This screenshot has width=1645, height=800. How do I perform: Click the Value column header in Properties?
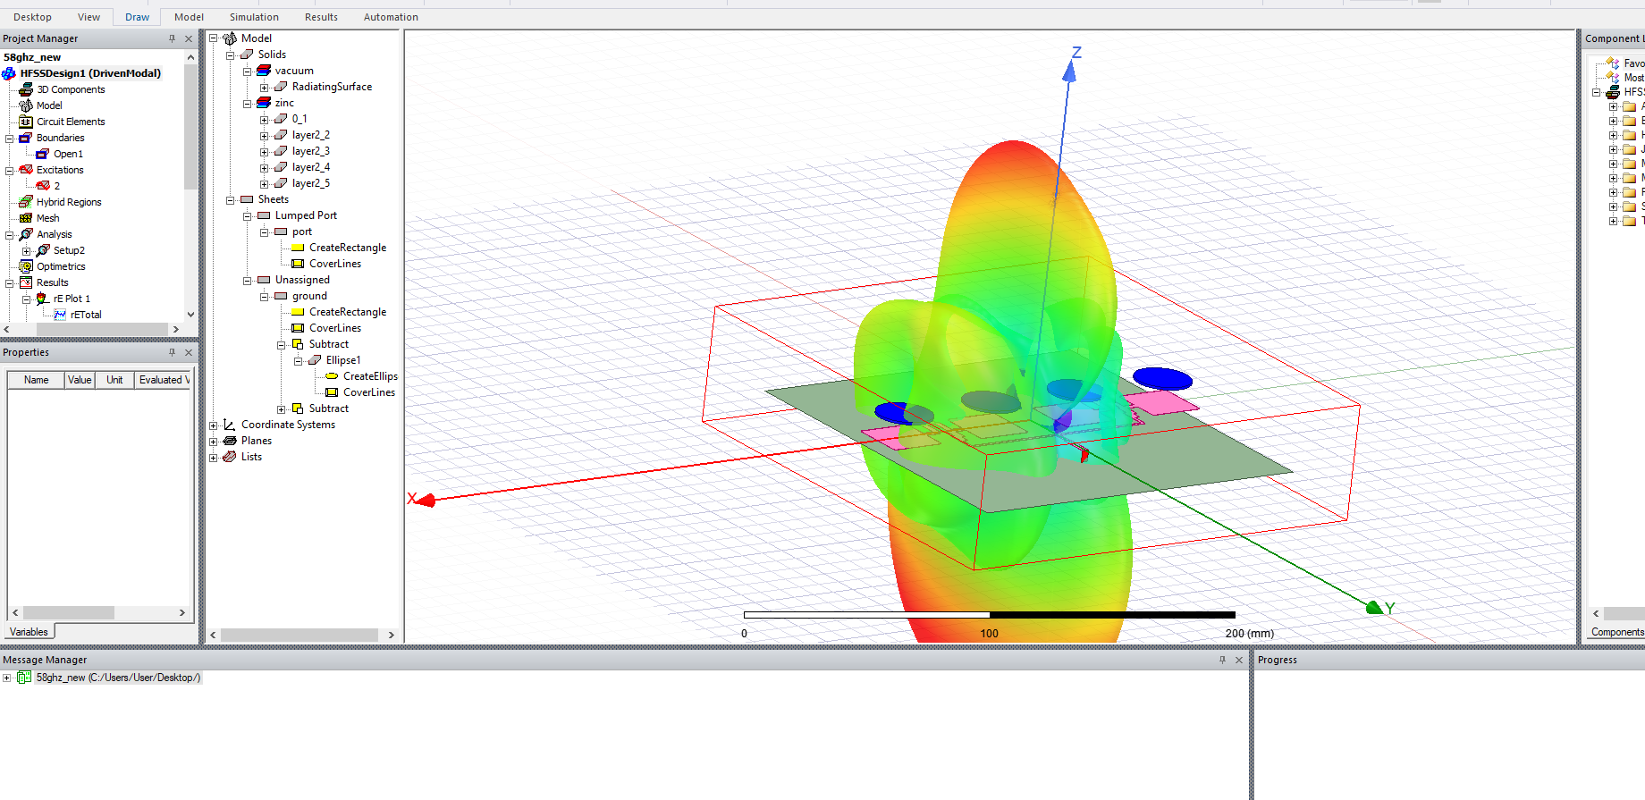80,380
